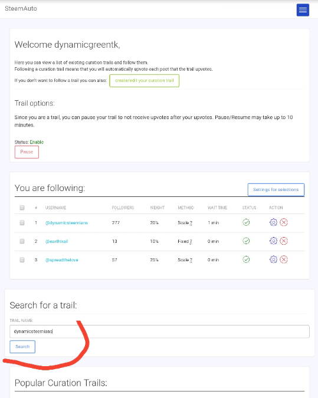Screen dimensions: 318x398
Task: Unfollow @dynamicsteemians with red X icon
Action: pyautogui.click(x=284, y=222)
